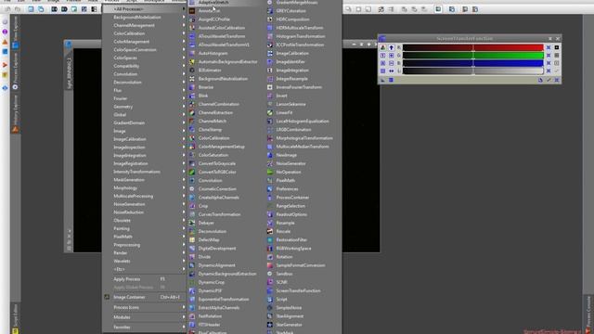Select Image Container menu entry
Viewport: 594px width, 334px height.
(x=145, y=297)
